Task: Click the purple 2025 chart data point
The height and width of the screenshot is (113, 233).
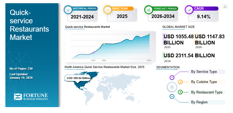Action: (x=93, y=52)
